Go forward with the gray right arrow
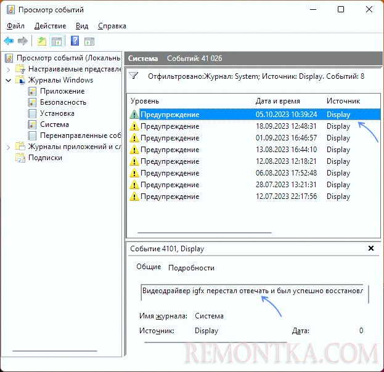384x372 pixels. (23, 41)
